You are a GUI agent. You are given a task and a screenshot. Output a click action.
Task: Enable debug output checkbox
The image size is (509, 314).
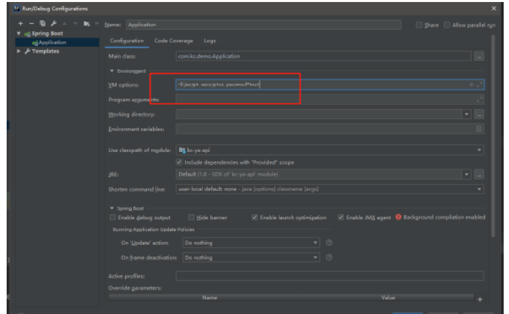coord(113,217)
